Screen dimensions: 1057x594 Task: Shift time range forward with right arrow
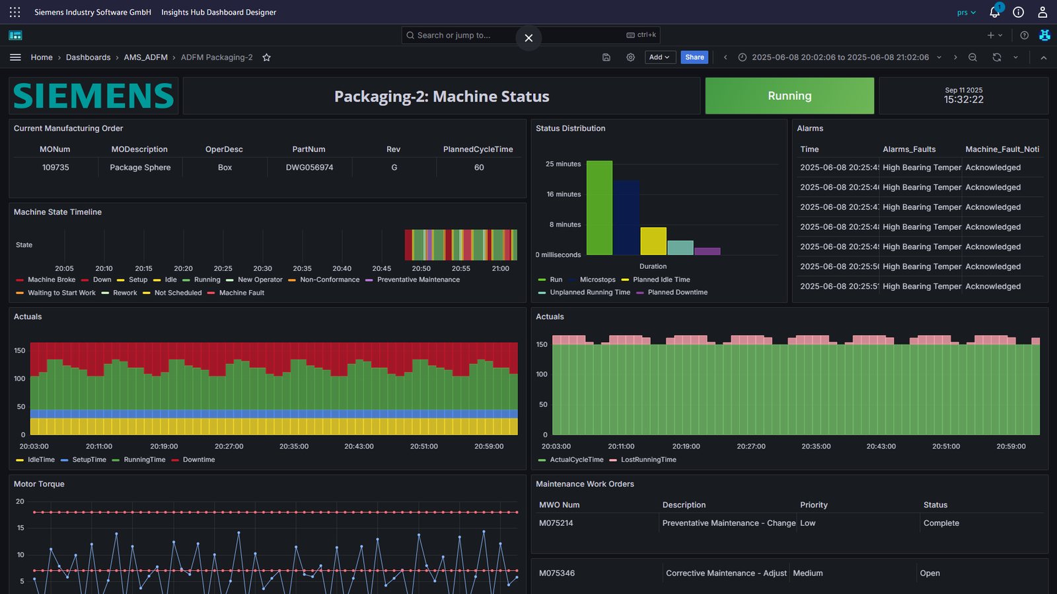point(955,57)
